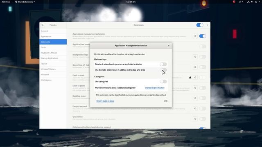Click the Tweaks window vertical scrollbar
The image size is (262, 147).
(x=210, y=53)
